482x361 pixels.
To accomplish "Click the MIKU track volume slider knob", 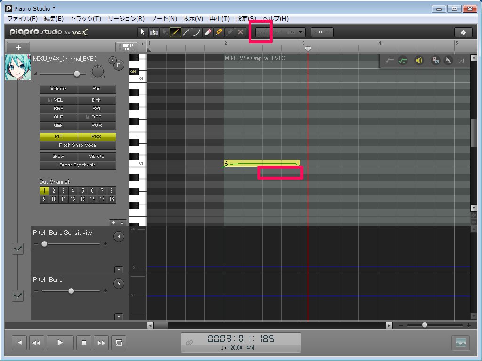I will pyautogui.click(x=77, y=74).
